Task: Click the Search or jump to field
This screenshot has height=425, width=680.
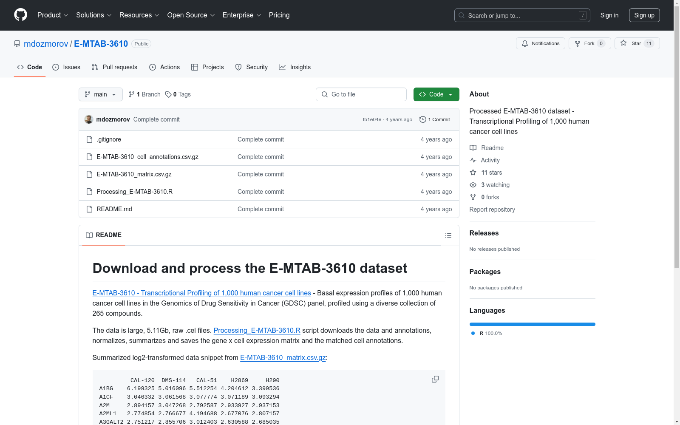Action: 522,15
